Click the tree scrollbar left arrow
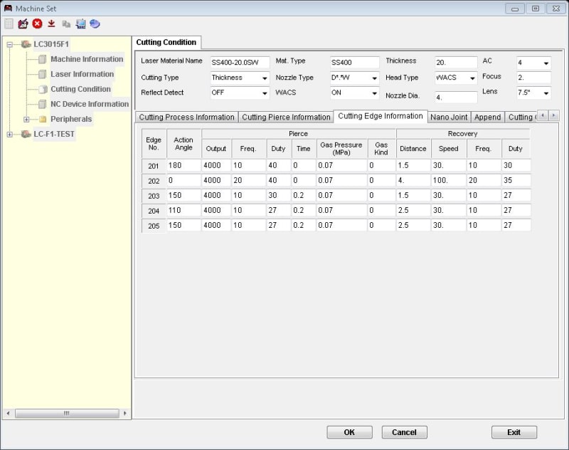Image resolution: width=569 pixels, height=450 pixels. (x=8, y=413)
